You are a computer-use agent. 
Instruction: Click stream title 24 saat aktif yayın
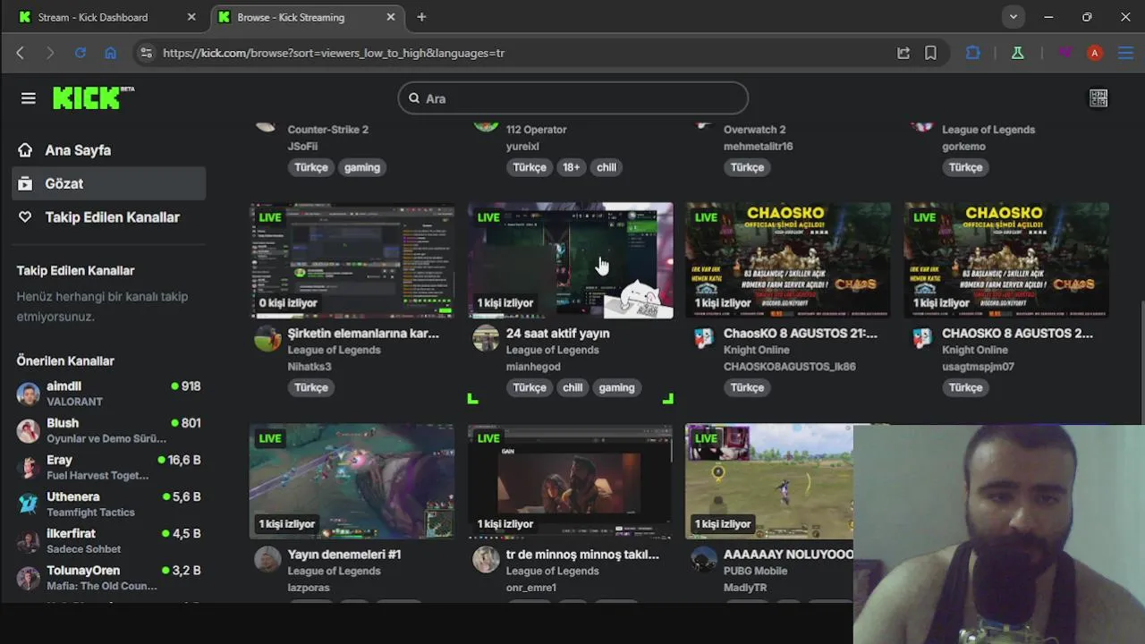click(557, 333)
